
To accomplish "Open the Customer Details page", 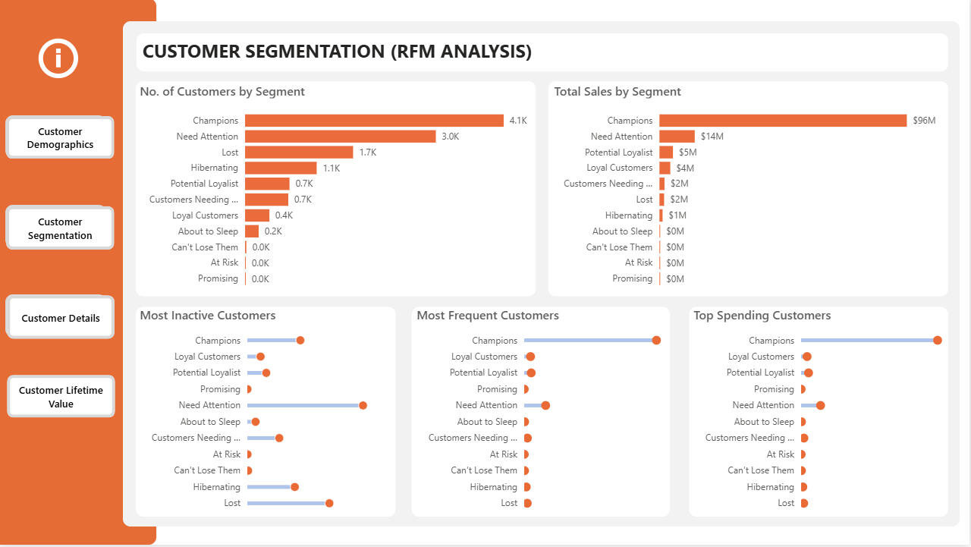I will (x=60, y=318).
